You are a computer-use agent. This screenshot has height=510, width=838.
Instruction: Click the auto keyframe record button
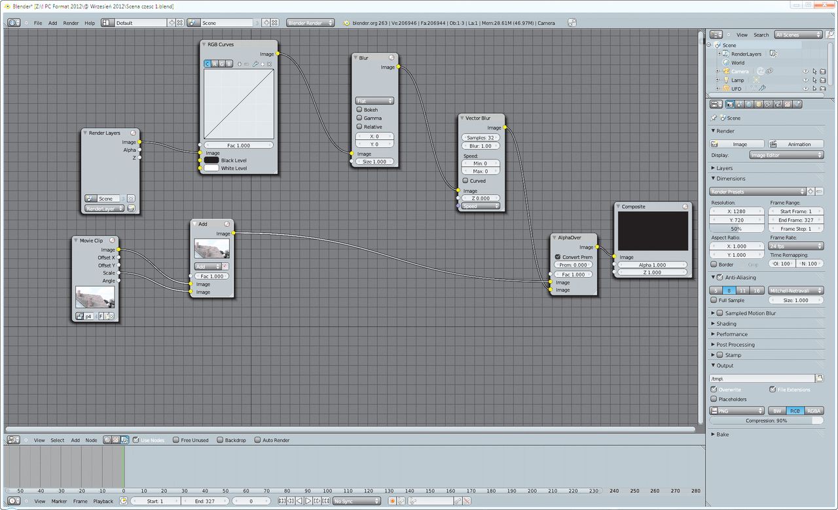(392, 501)
